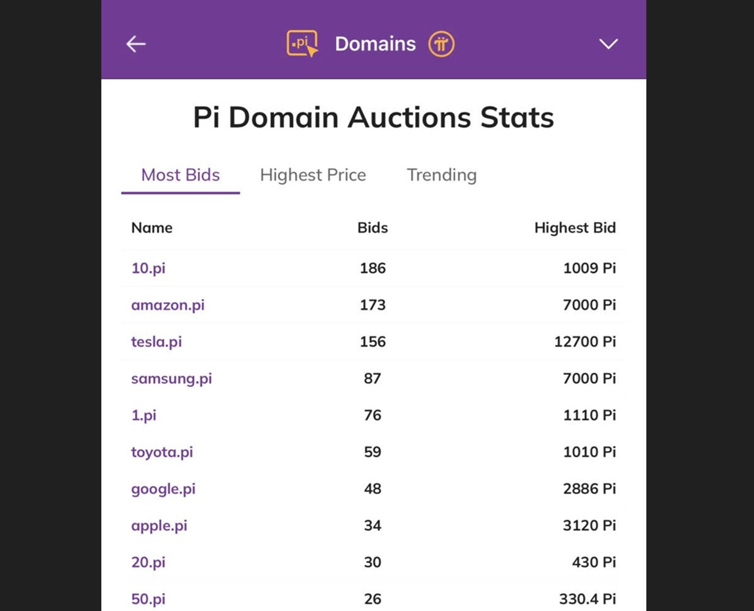The image size is (754, 611).
Task: Open the Trending tab
Action: coord(442,175)
